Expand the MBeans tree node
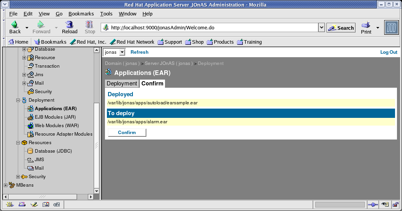402x211 pixels. 6,185
